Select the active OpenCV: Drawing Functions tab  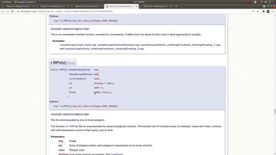tap(122, 6)
